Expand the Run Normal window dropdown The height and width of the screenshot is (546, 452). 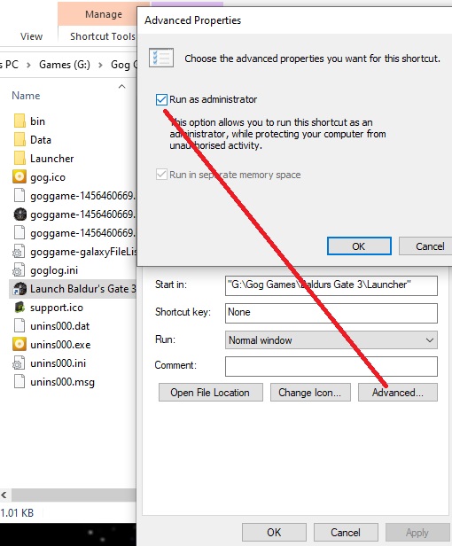[331, 340]
